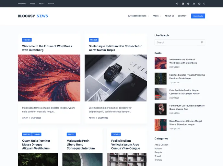The image size is (223, 166).
Task: Open the Pages menu label
Action: [x=156, y=16]
